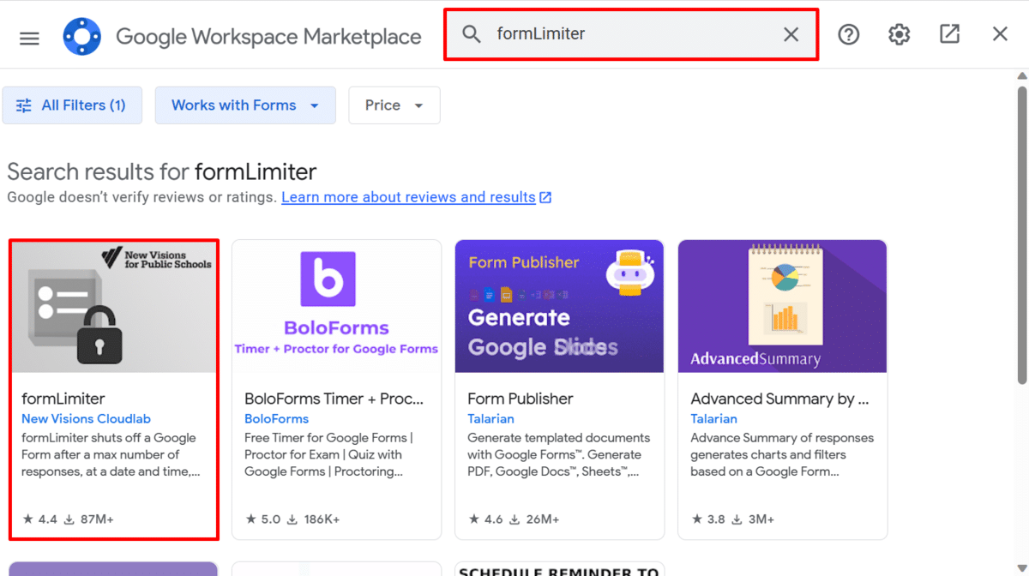
Task: Open the help question mark icon
Action: (x=849, y=34)
